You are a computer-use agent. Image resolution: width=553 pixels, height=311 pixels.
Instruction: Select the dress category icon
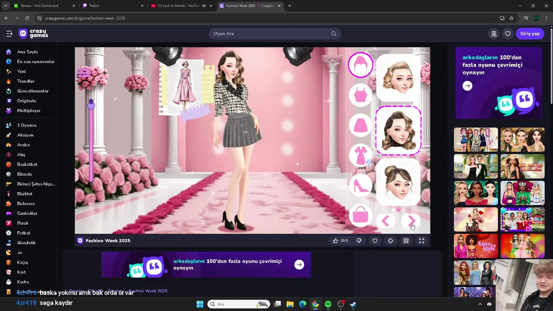[x=360, y=155]
